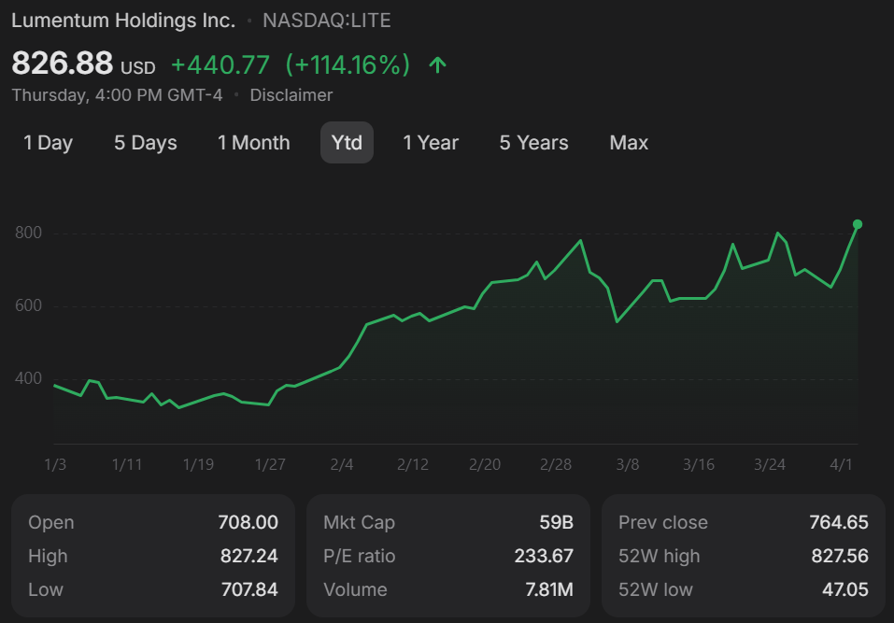The width and height of the screenshot is (894, 623).
Task: Click the 2/20 date label on the axis
Action: click(x=484, y=464)
